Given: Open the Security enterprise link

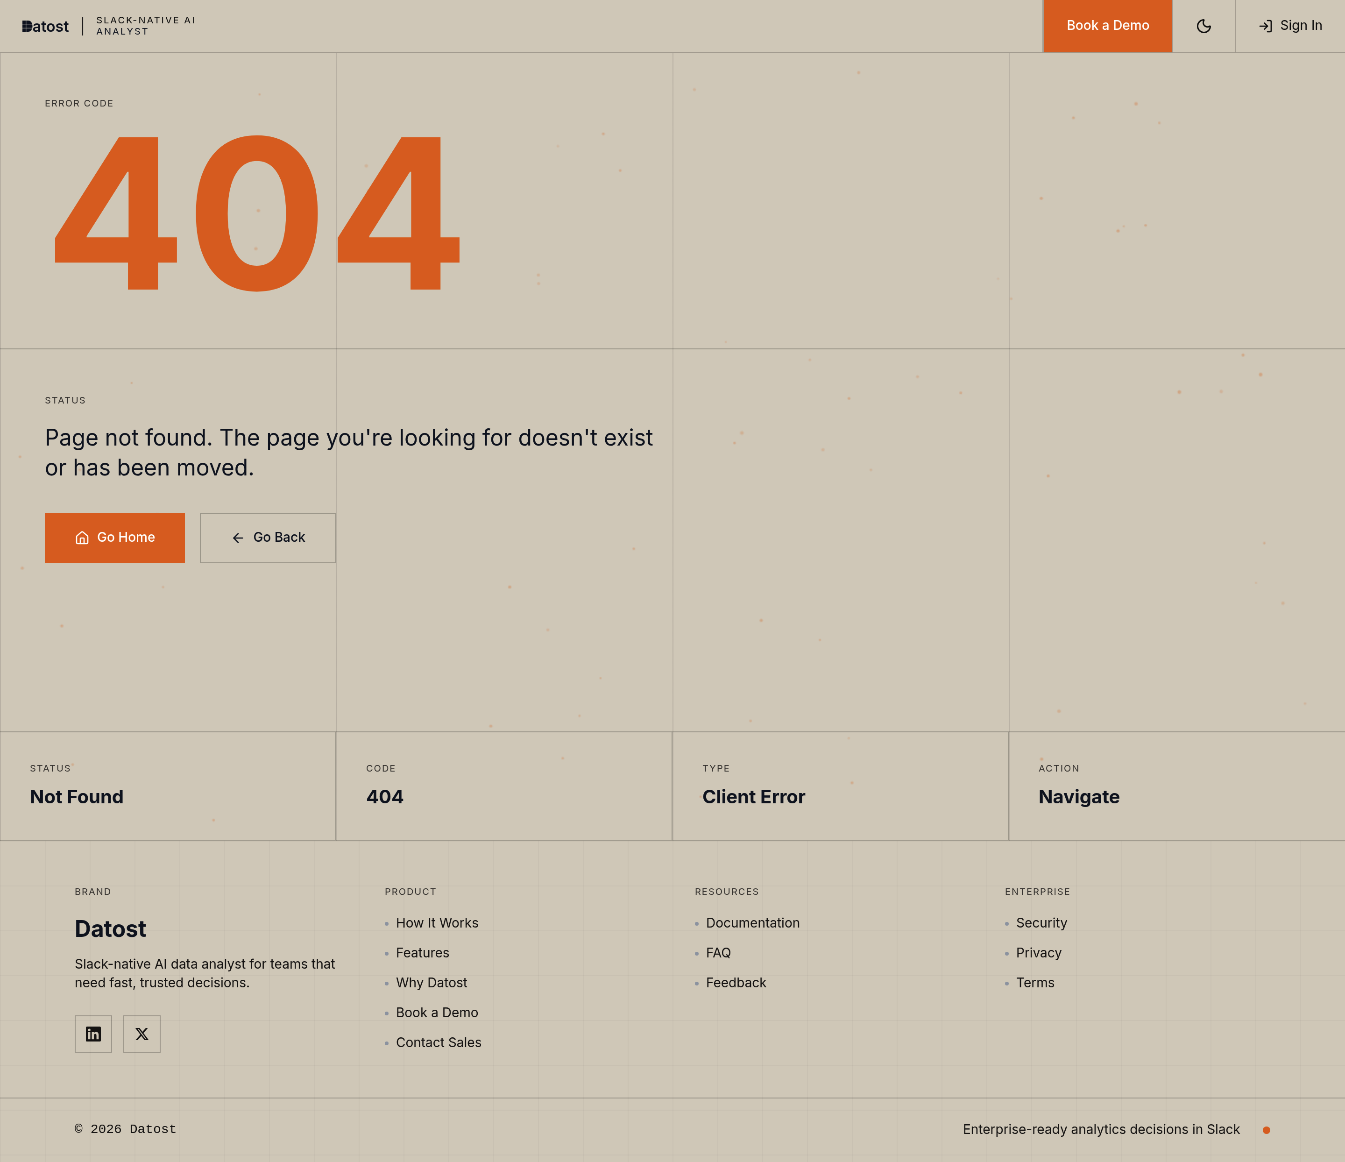Looking at the screenshot, I should coord(1041,923).
